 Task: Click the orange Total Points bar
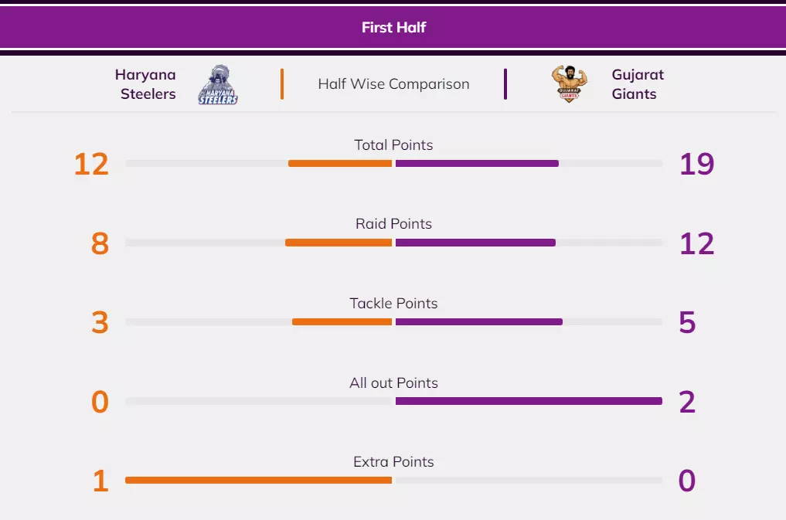coord(340,164)
